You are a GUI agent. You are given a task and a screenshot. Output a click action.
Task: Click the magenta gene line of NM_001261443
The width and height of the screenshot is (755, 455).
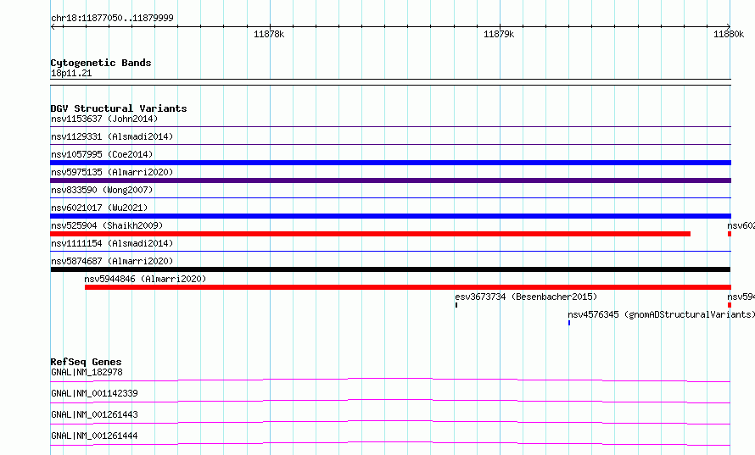pos(390,422)
